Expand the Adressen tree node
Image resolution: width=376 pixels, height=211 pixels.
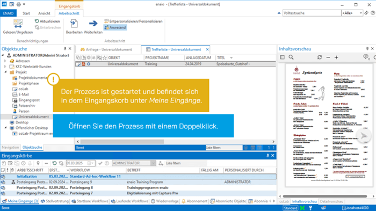point(5,61)
